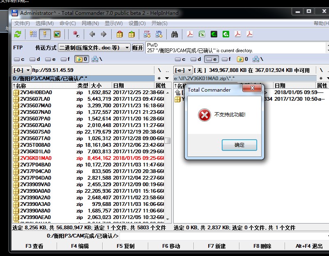Viewport: 329px width, 256px height.
Task: Click the invert selection asterisk icon
Action: tap(76, 34)
